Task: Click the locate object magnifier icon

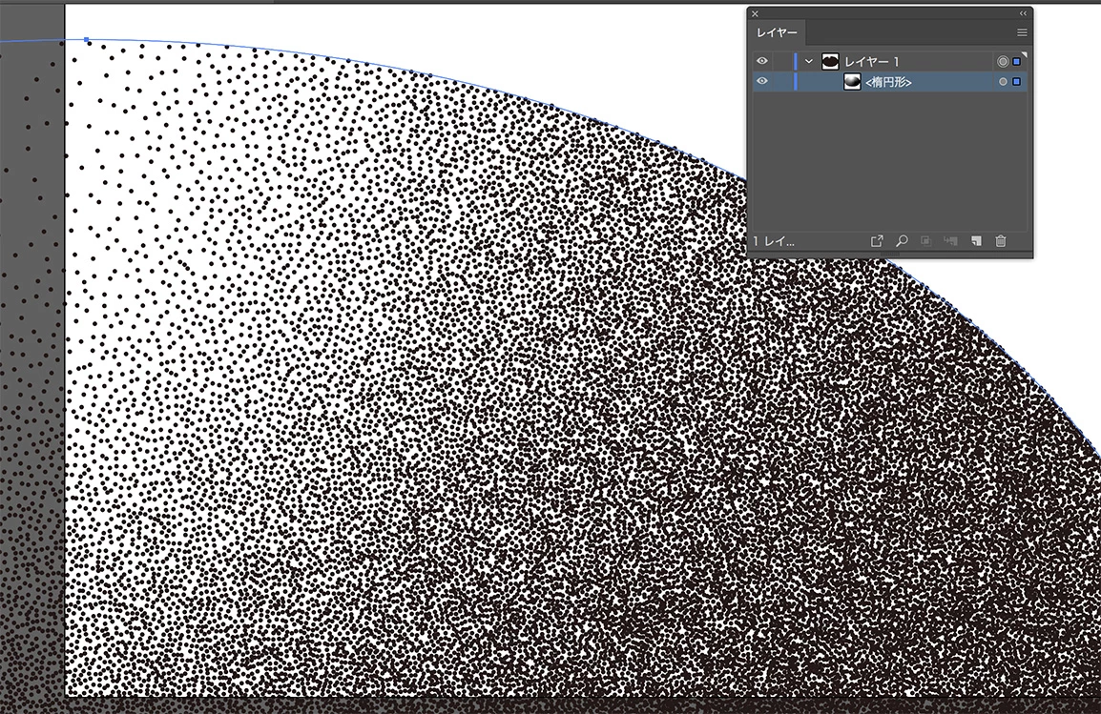Action: click(902, 241)
